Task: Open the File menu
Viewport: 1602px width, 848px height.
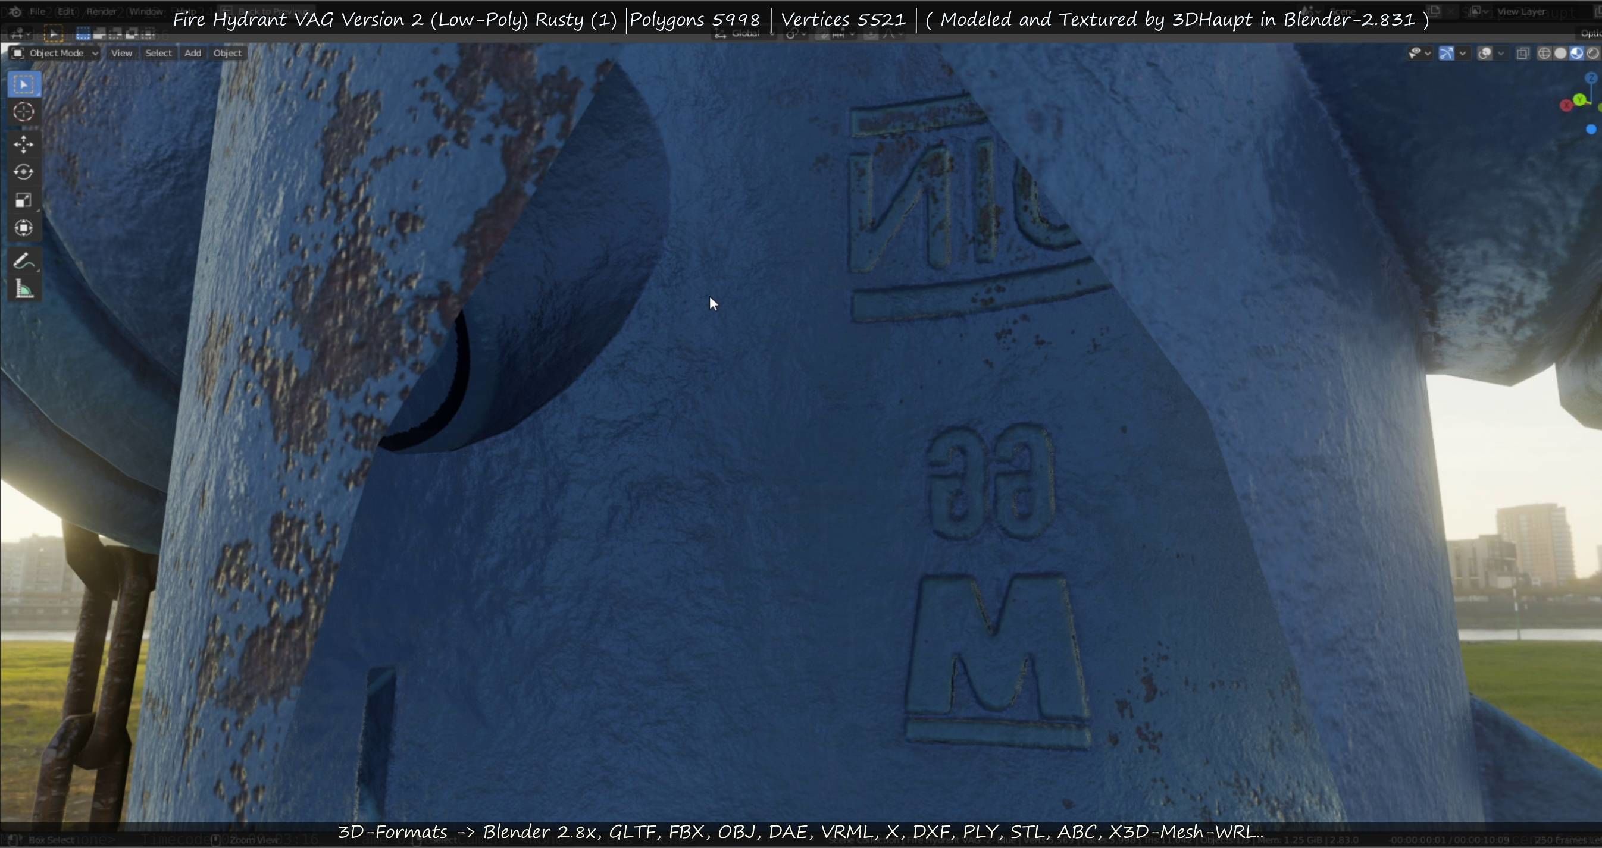Action: click(37, 11)
